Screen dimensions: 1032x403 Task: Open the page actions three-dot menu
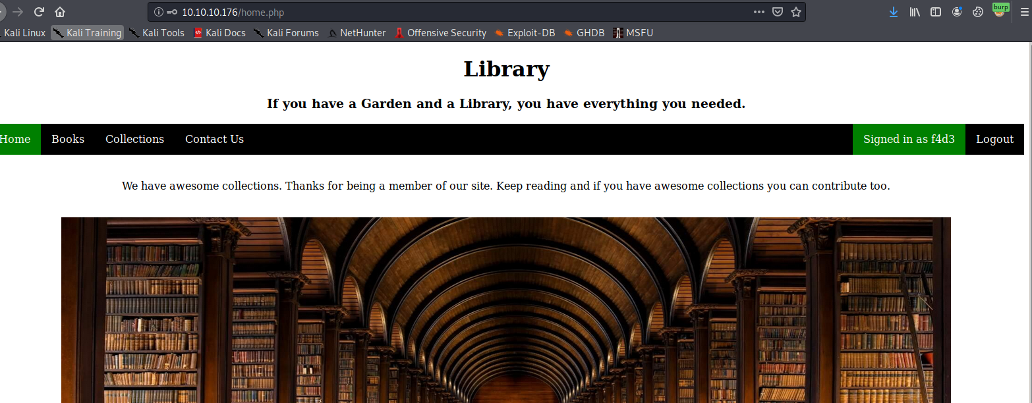tap(759, 12)
